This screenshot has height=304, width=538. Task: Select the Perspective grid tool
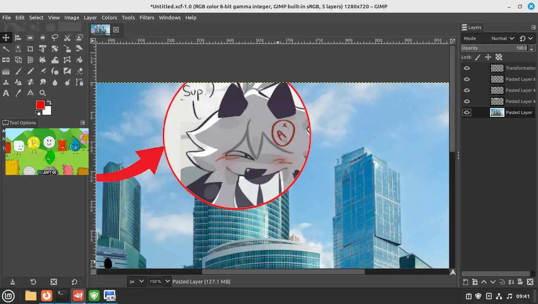30,60
